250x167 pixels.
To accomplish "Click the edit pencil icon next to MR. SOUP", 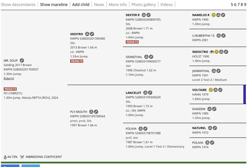I will click(22, 60).
